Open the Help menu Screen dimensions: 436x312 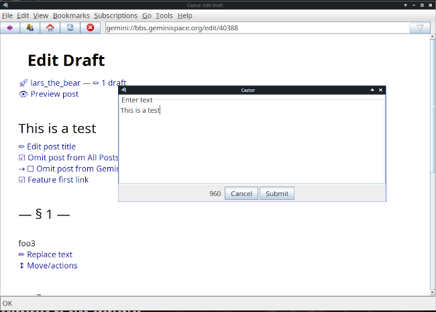(185, 15)
